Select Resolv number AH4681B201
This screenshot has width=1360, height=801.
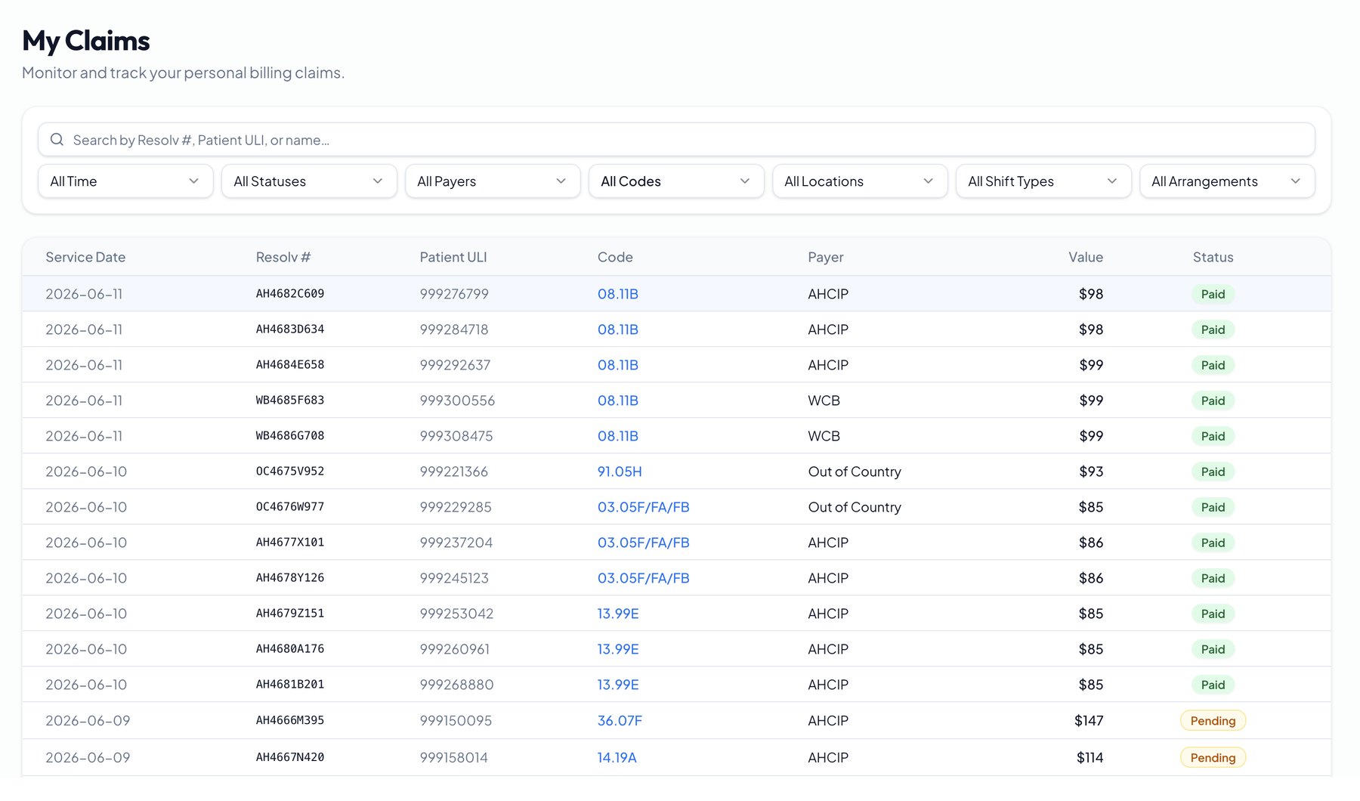pos(290,685)
